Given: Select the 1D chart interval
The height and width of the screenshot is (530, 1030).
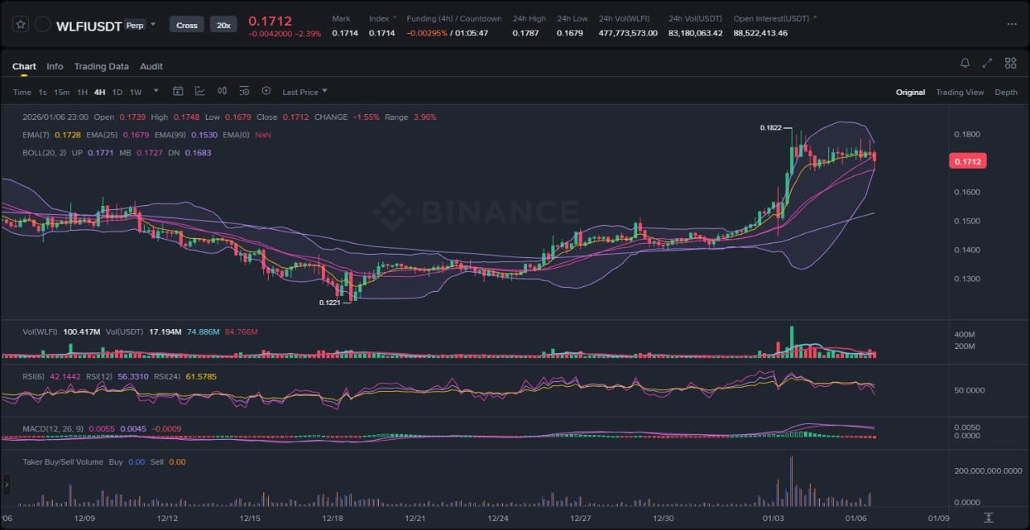Looking at the screenshot, I should click(x=117, y=92).
